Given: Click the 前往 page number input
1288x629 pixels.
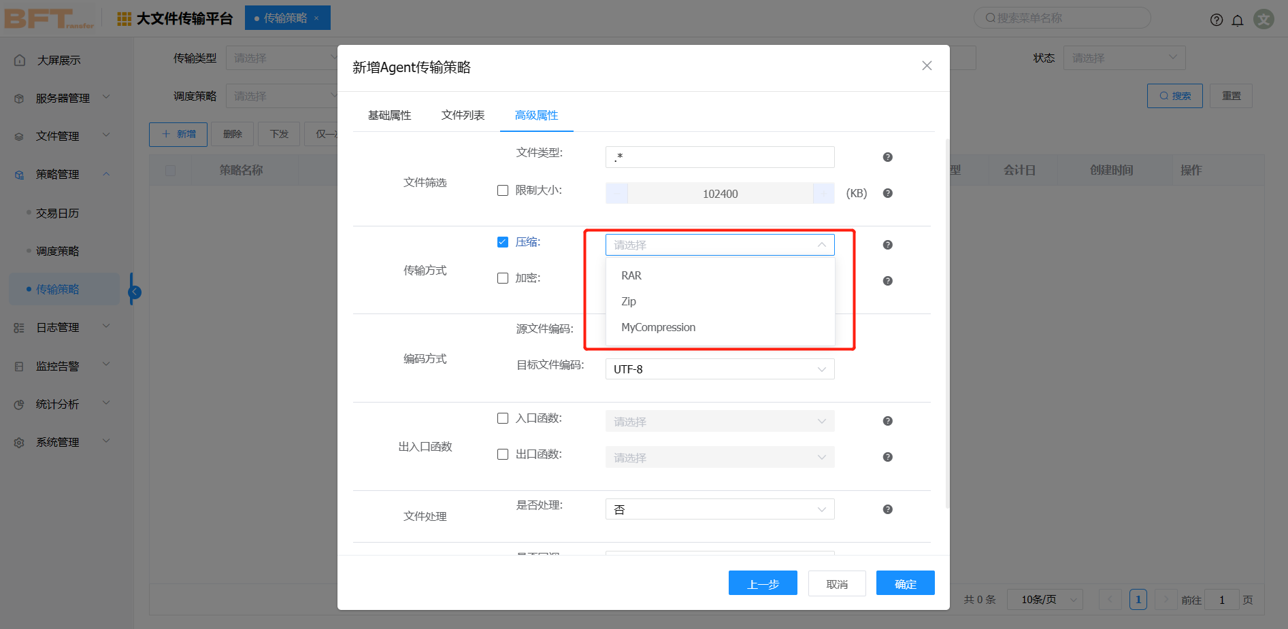Looking at the screenshot, I should click(1222, 600).
